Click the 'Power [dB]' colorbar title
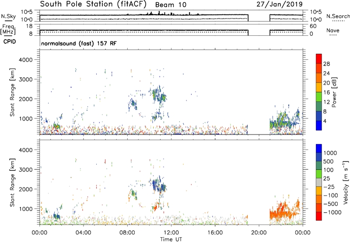This screenshot has height=242, width=350. 334,92
